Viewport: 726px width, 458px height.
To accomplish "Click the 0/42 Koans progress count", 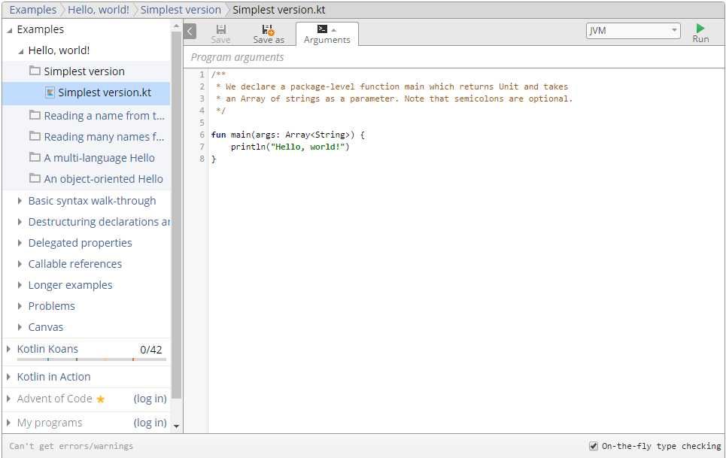I will click(x=151, y=350).
